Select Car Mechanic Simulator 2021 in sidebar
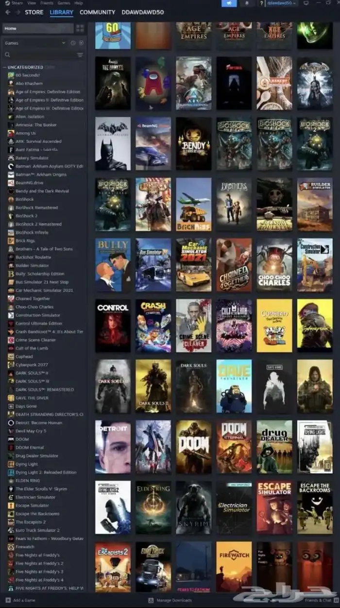Image resolution: width=340 pixels, height=608 pixels. pos(44,290)
